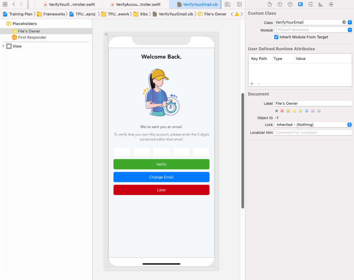Open the Lock popup menu
Viewport: 354px width, 280px height.
pyautogui.click(x=313, y=125)
